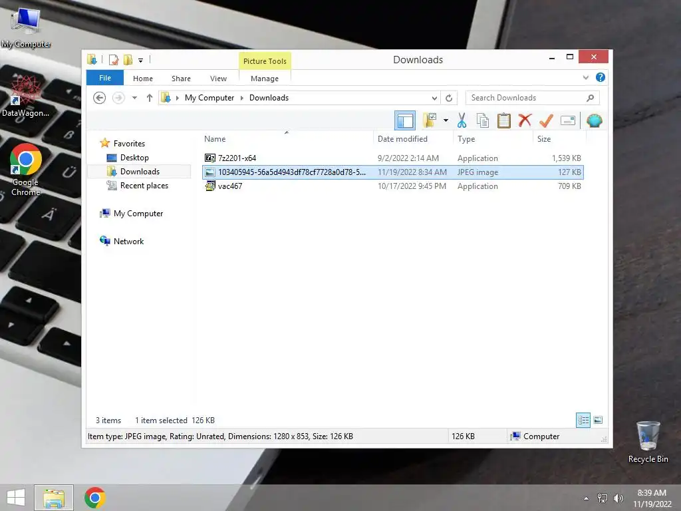Refresh the Downloads folder view

pyautogui.click(x=449, y=98)
